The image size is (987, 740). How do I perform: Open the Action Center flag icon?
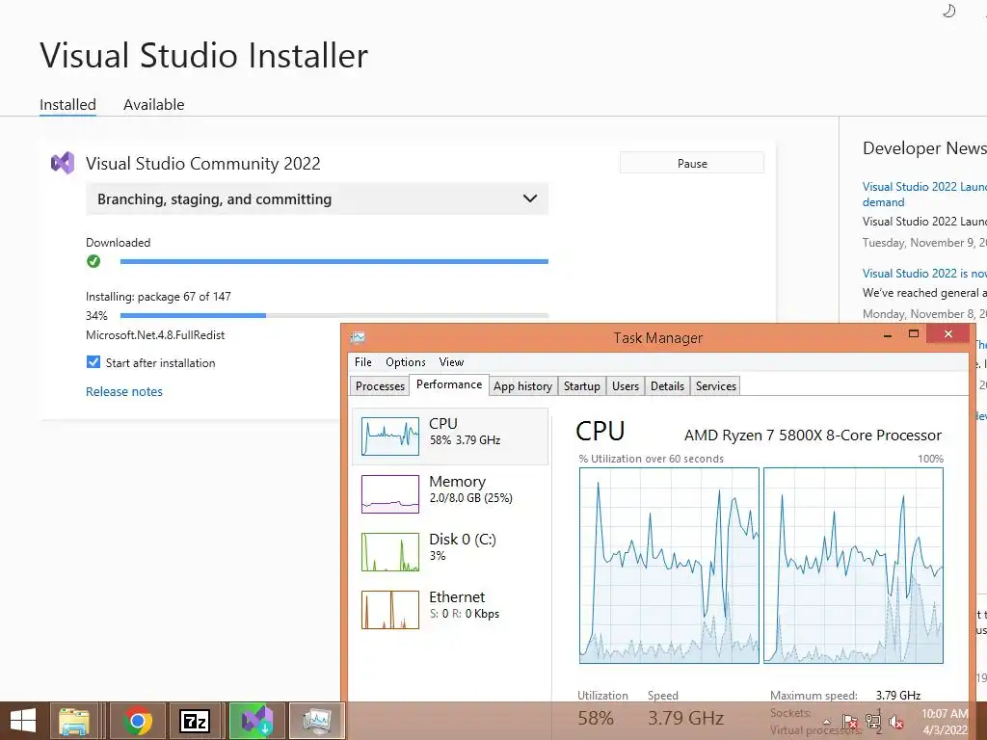[x=850, y=722]
